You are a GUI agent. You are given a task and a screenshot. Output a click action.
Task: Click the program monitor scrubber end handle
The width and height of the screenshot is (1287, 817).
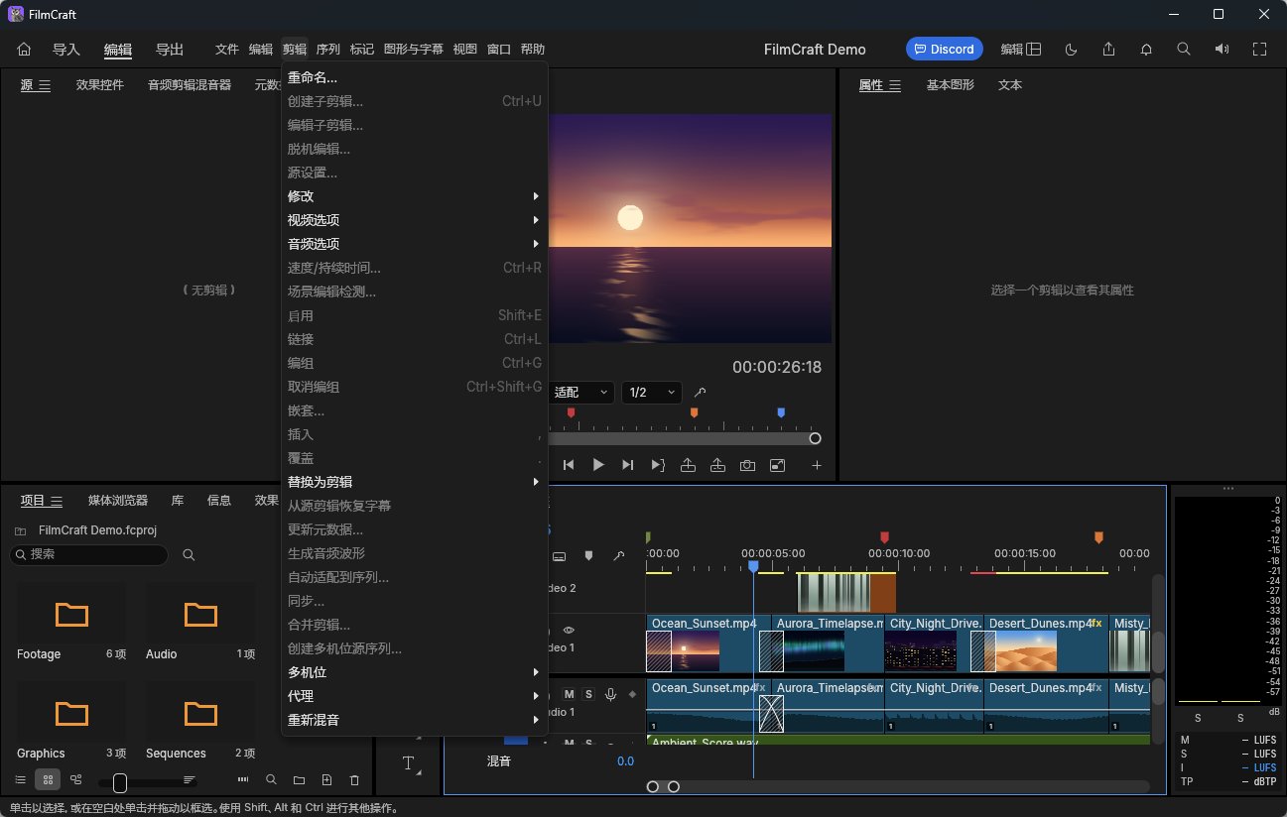click(x=815, y=438)
